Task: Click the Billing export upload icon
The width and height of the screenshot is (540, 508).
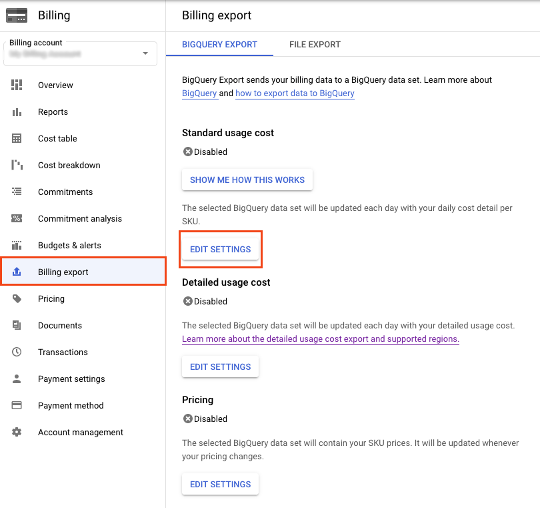Action: [17, 272]
